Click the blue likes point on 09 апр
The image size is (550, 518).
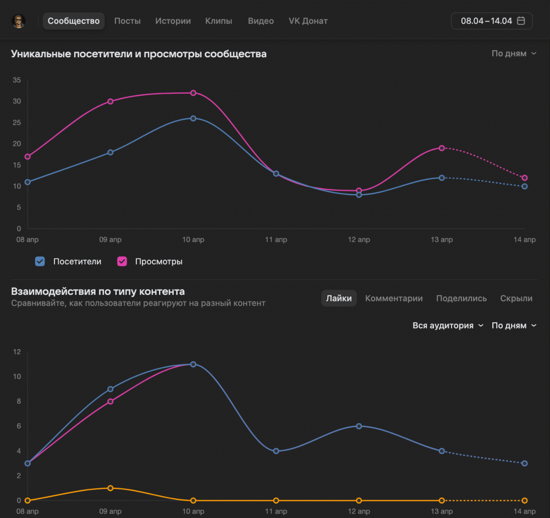pos(111,389)
